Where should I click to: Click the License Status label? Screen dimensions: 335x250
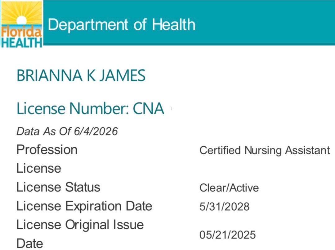[x=58, y=187]
